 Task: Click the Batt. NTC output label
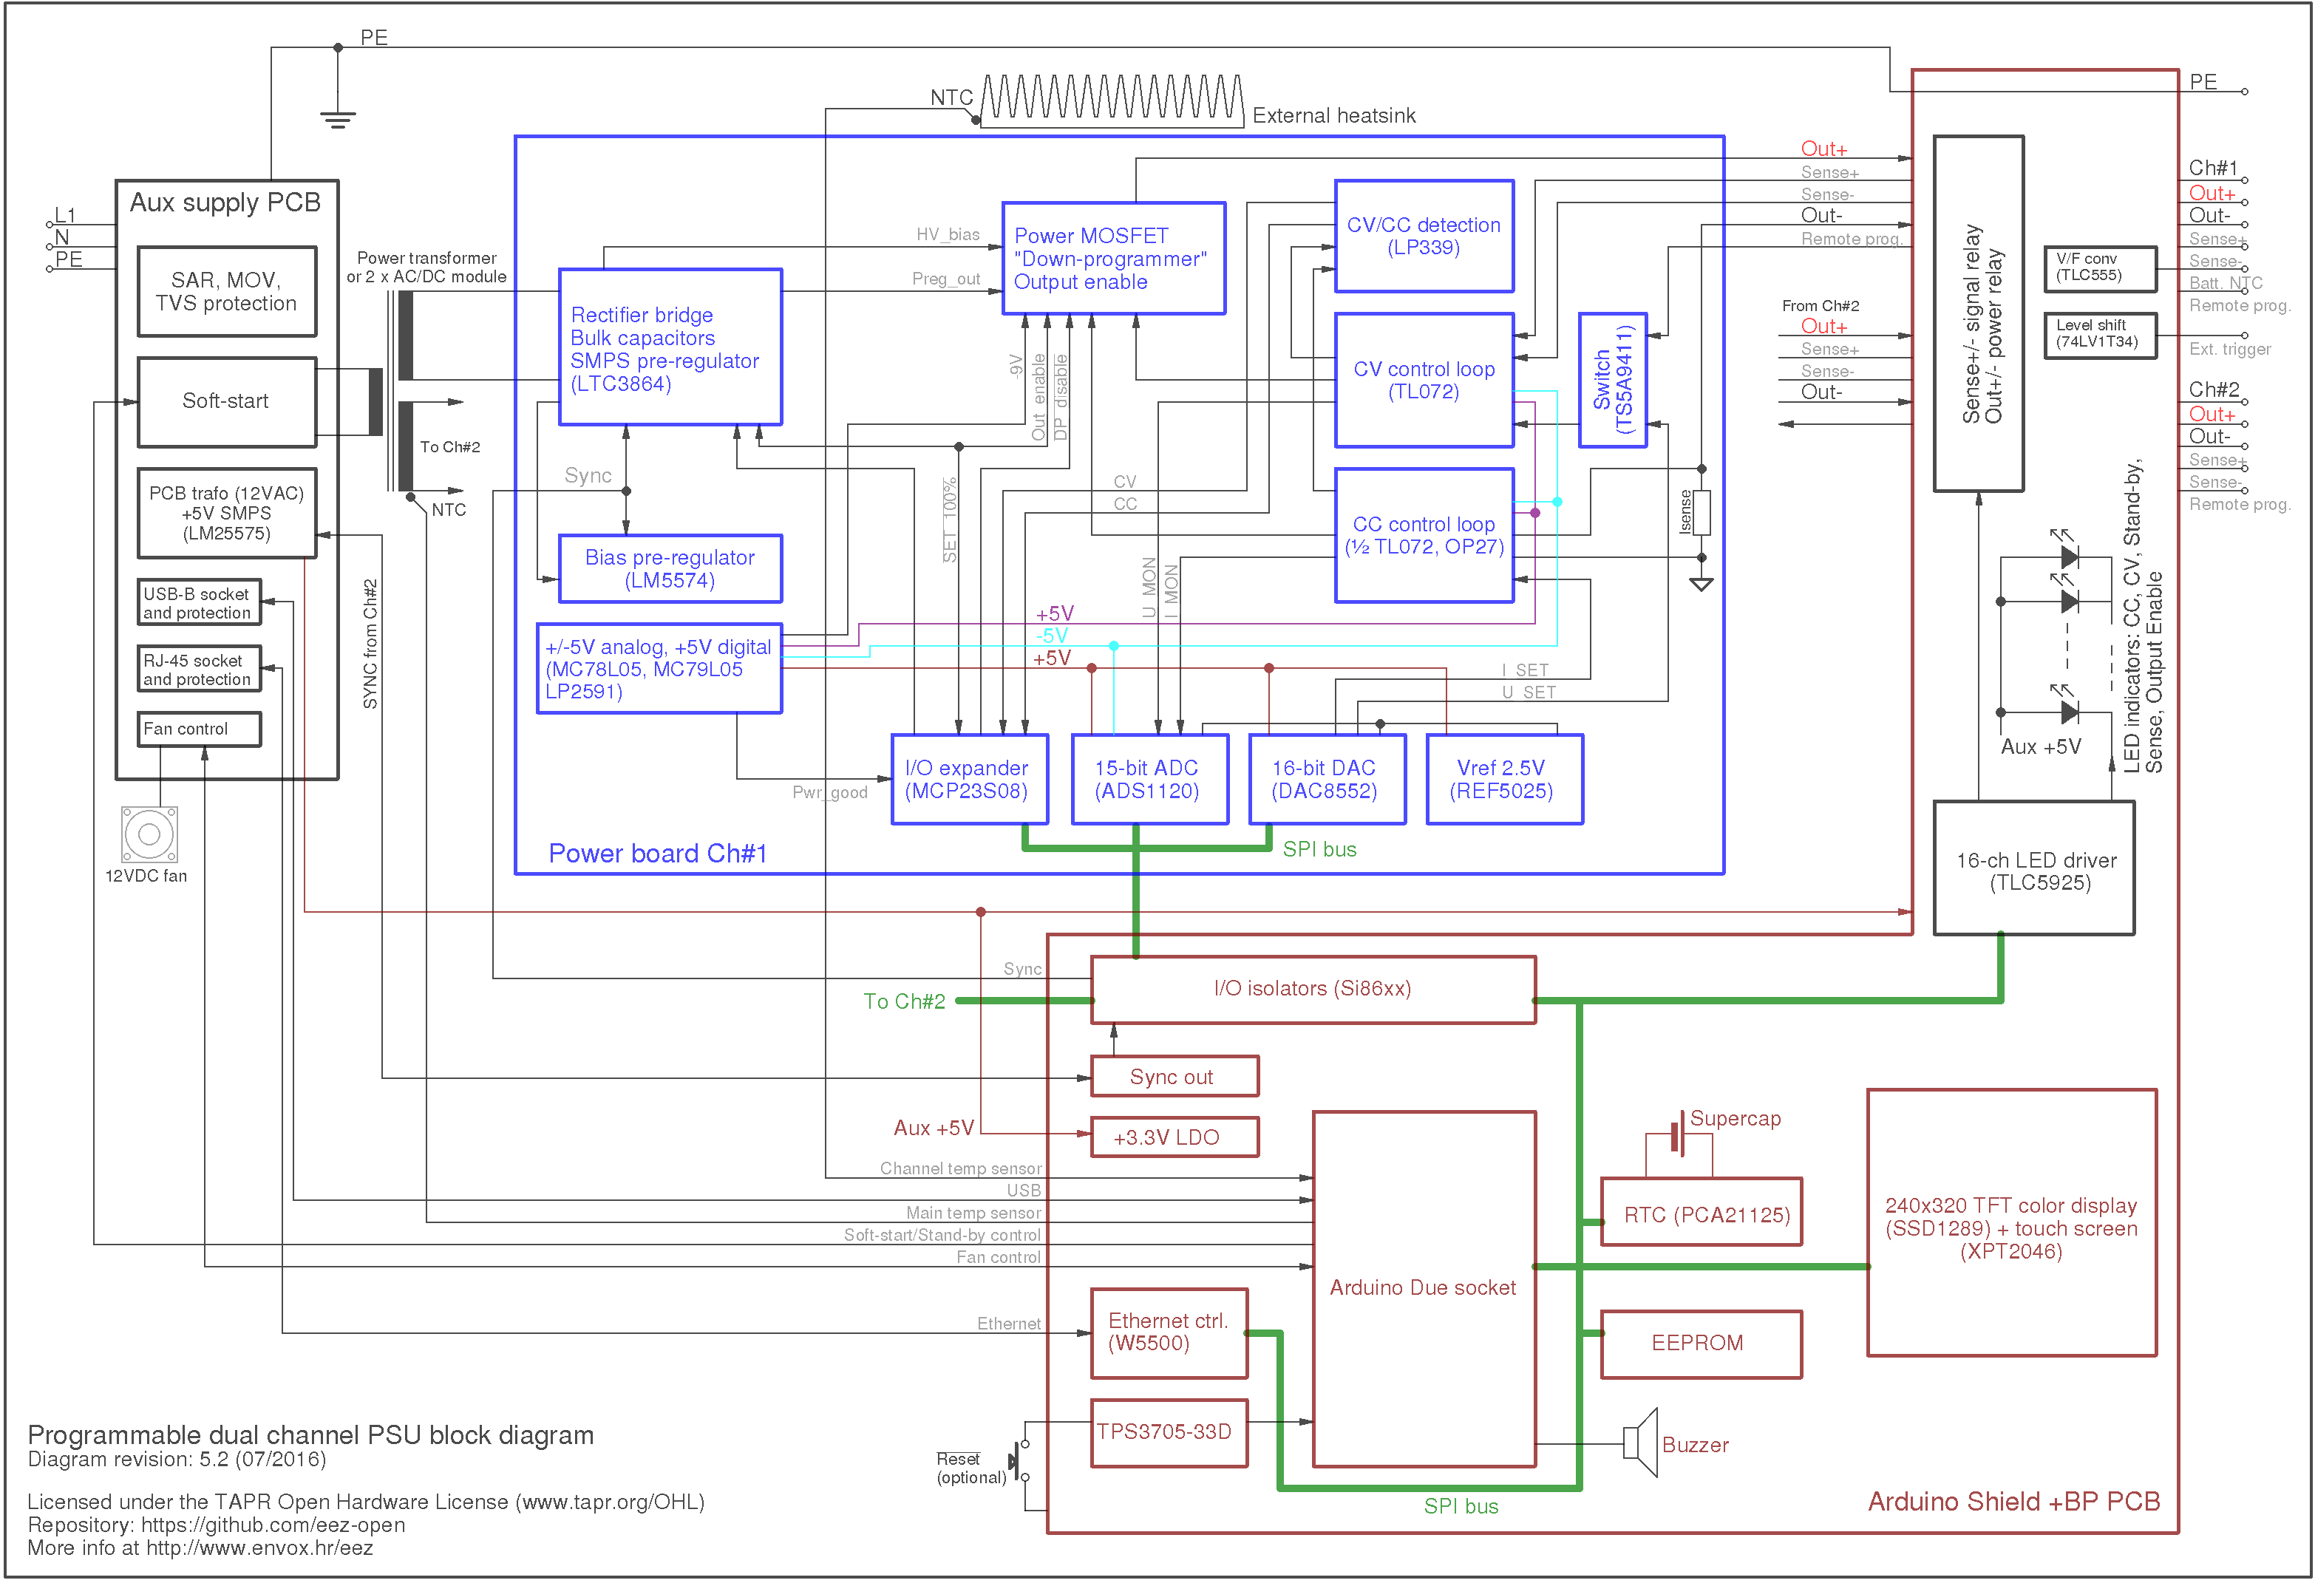coord(2226,283)
